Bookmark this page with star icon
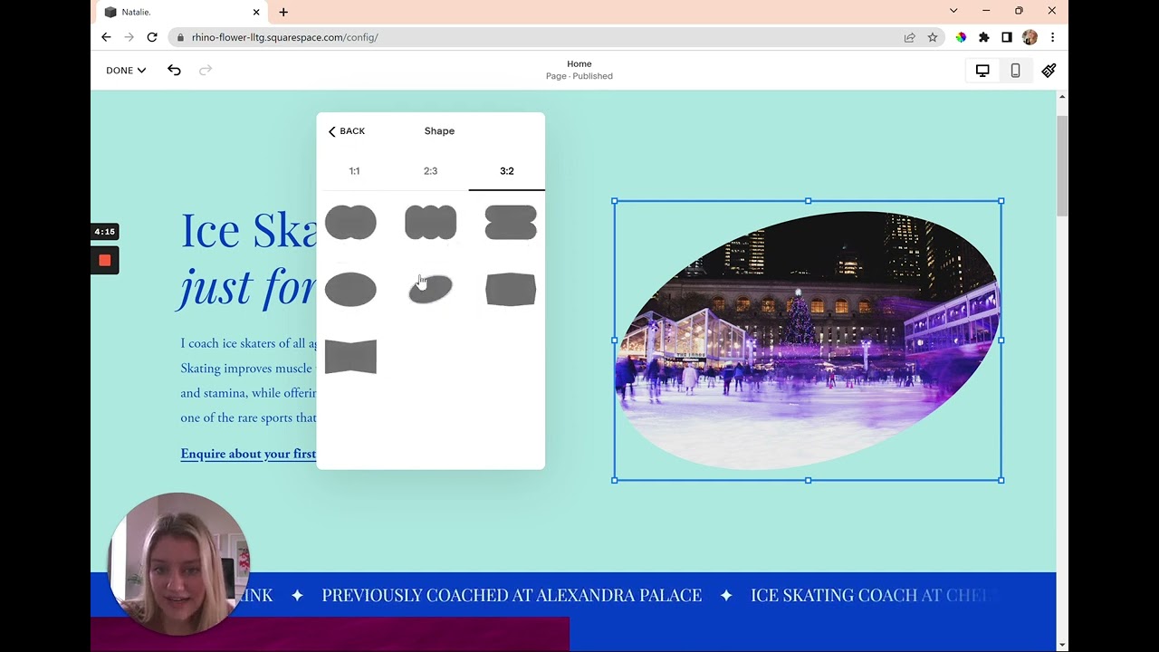The width and height of the screenshot is (1159, 652). click(x=933, y=37)
